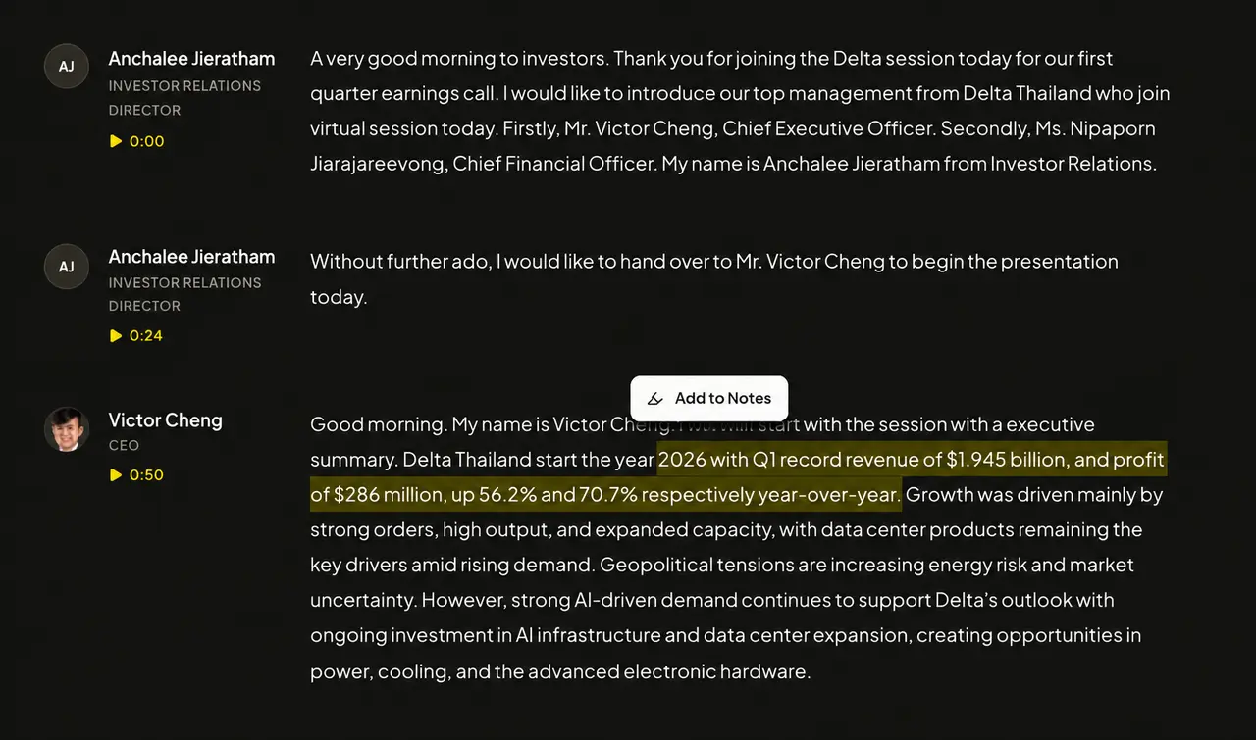Click the second AJ avatar beside handover message

click(x=67, y=267)
